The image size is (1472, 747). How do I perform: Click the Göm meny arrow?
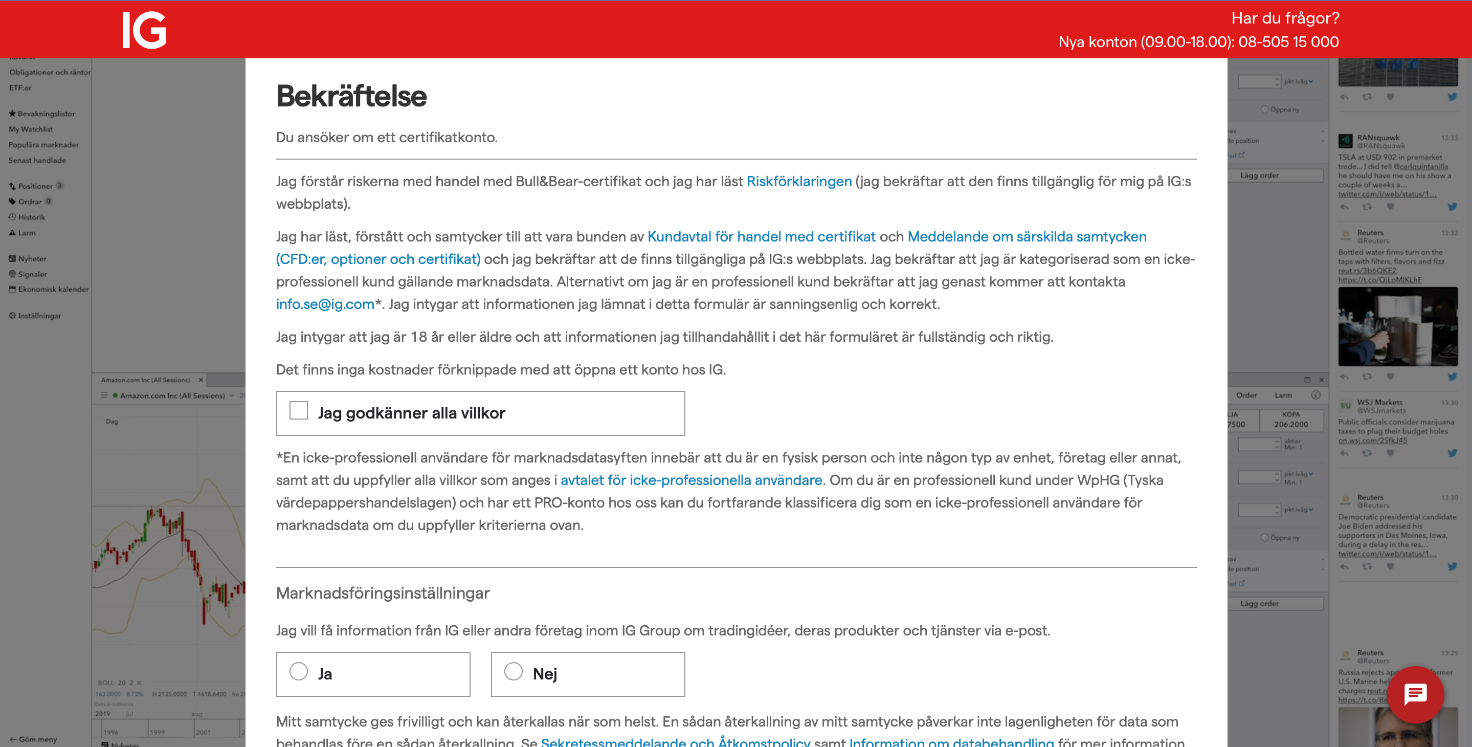[13, 739]
